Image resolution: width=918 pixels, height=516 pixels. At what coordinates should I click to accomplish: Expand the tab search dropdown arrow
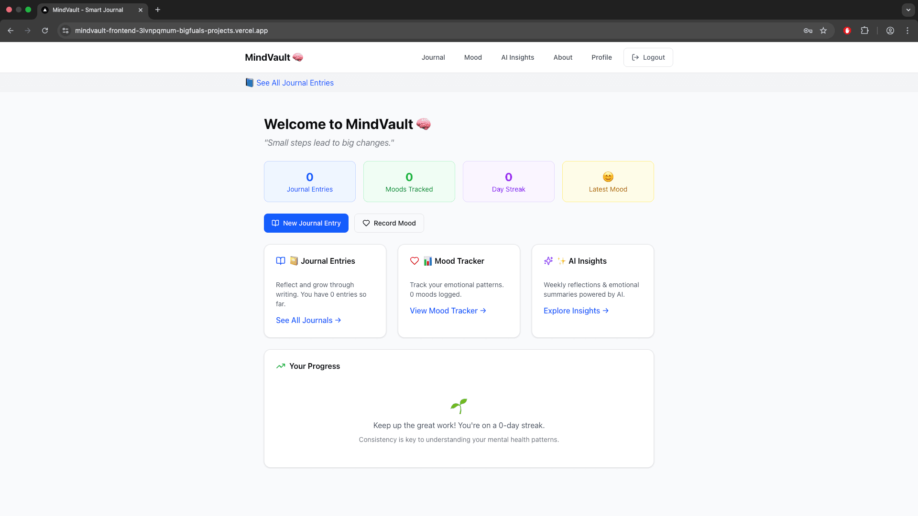(908, 10)
